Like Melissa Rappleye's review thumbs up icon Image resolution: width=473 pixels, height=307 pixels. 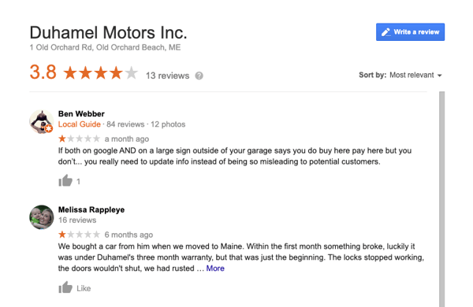pyautogui.click(x=65, y=288)
